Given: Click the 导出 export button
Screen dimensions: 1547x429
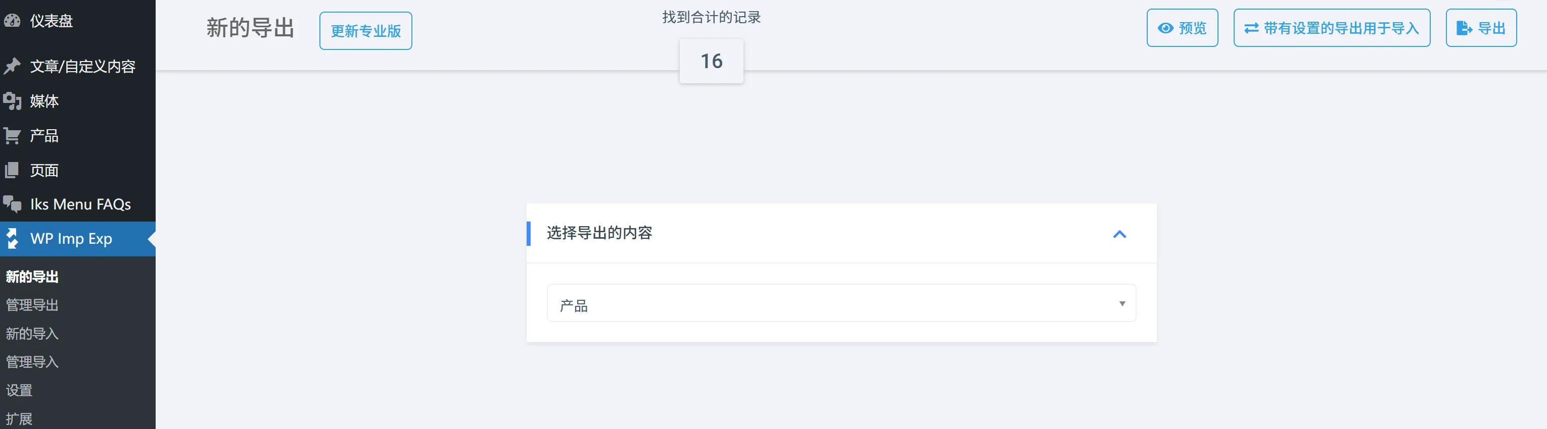Looking at the screenshot, I should pyautogui.click(x=1481, y=28).
